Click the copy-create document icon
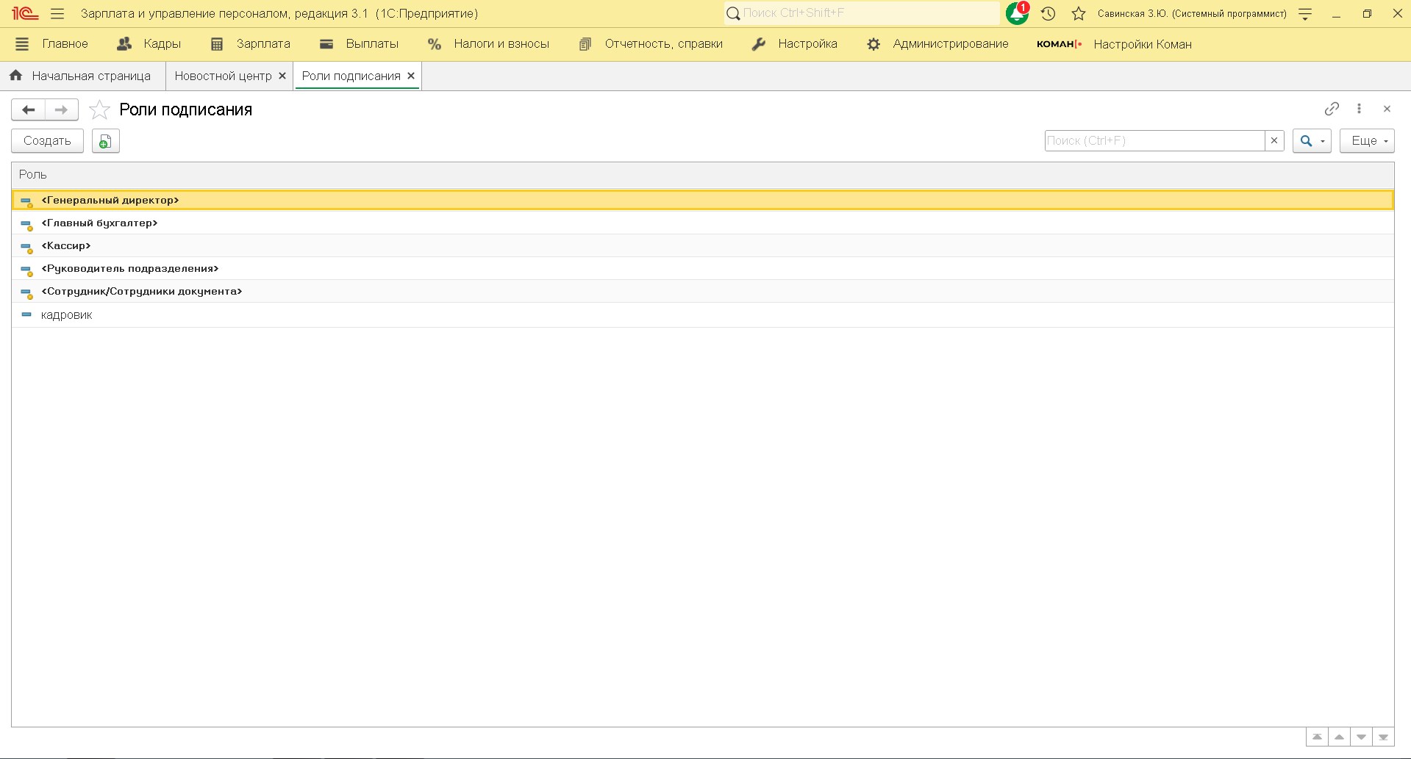 (x=105, y=141)
